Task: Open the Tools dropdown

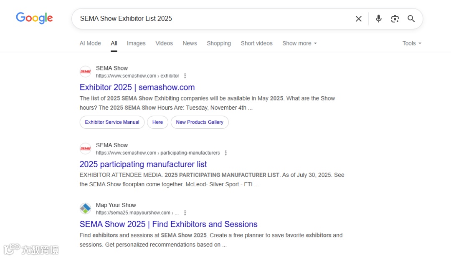Action: pyautogui.click(x=412, y=43)
